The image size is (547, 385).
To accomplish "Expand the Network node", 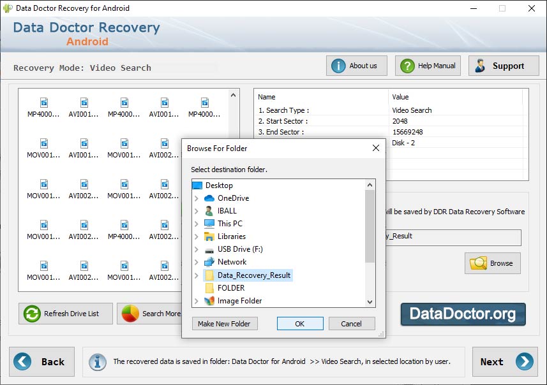I will pyautogui.click(x=197, y=262).
